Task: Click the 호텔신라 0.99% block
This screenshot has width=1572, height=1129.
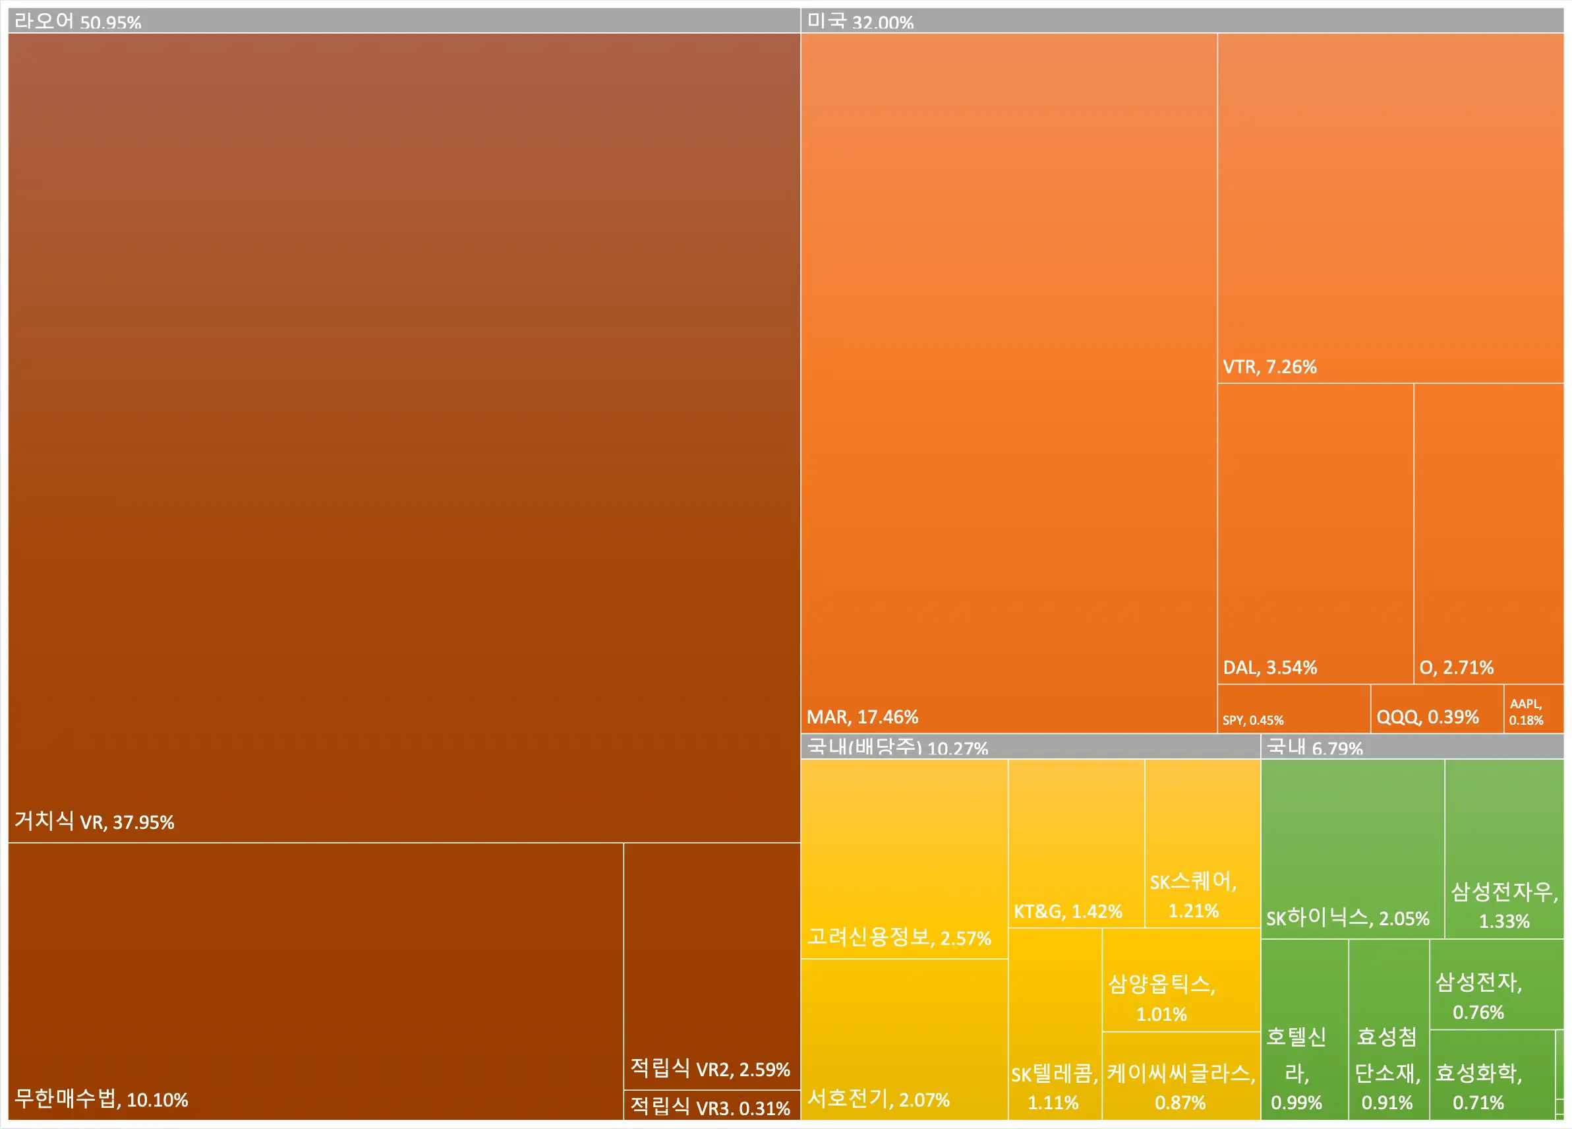Action: 1304,1030
